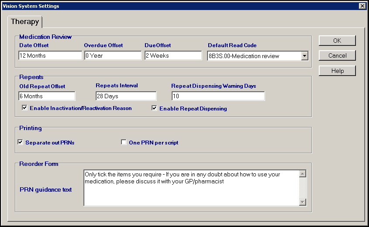Edit the Repeats Interval field

pyautogui.click(x=126, y=96)
